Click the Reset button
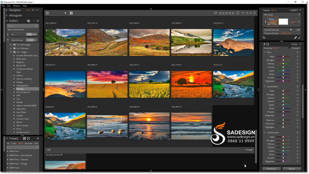Viewport: 309px width, 174px height. click(x=292, y=169)
